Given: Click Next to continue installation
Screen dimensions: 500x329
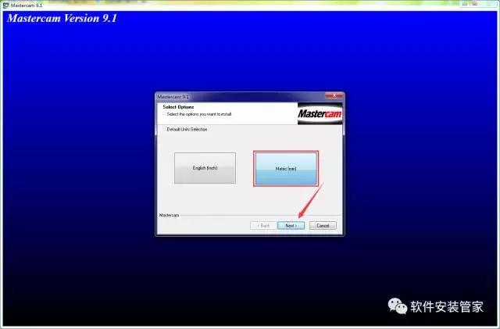Looking at the screenshot, I should pos(291,226).
